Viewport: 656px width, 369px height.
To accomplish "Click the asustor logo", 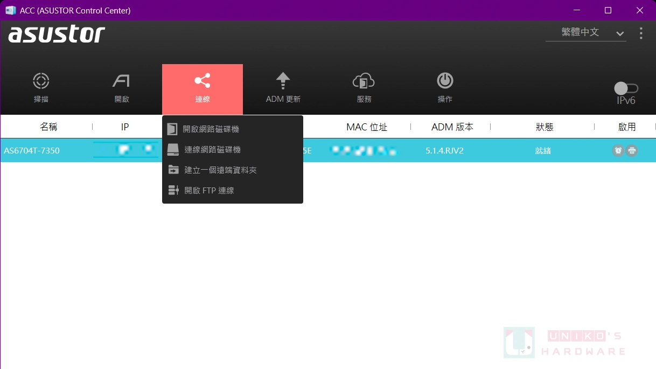I will pyautogui.click(x=57, y=34).
